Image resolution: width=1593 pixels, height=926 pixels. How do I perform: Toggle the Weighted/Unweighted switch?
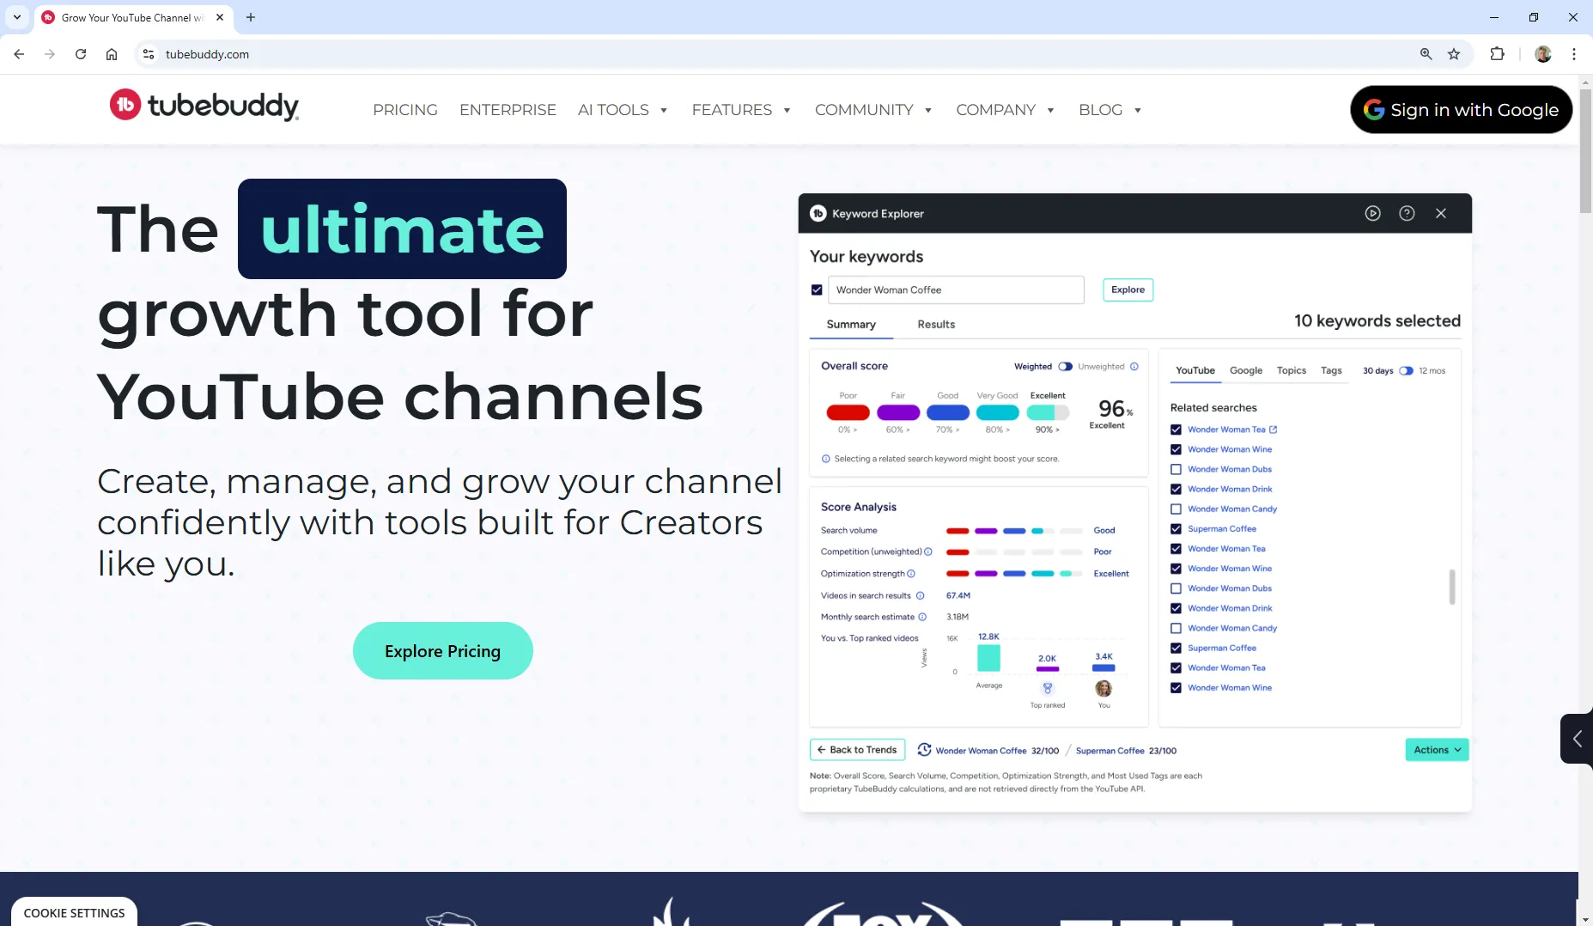pos(1065,367)
